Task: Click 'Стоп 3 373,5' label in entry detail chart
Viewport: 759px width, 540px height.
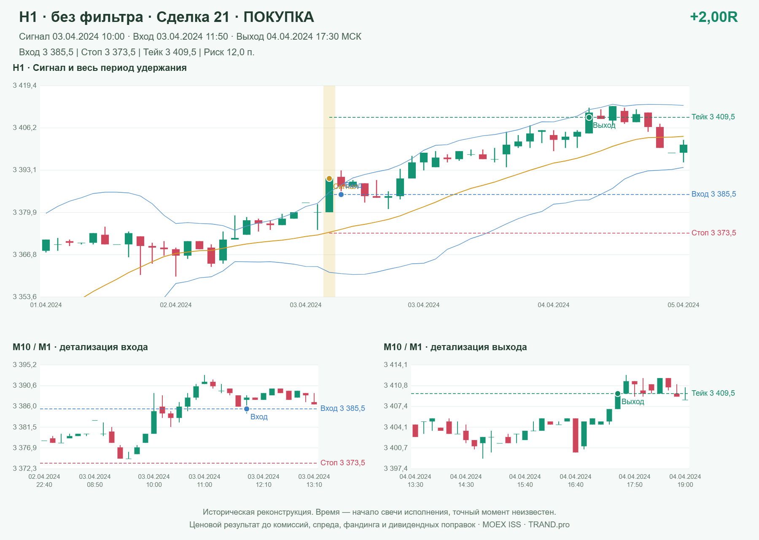Action: pos(342,463)
